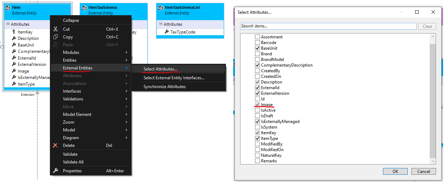This screenshot has width=447, height=186.
Task: Click the IsDraft label in the list
Action: pos(267,116)
